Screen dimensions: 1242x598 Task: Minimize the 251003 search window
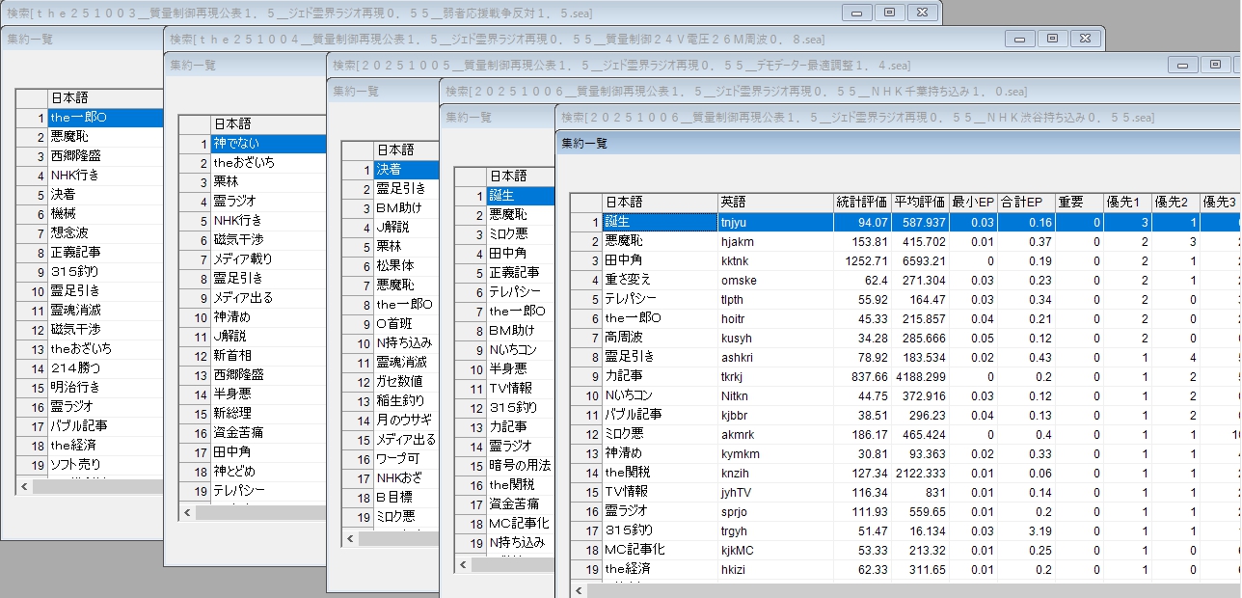coord(857,13)
